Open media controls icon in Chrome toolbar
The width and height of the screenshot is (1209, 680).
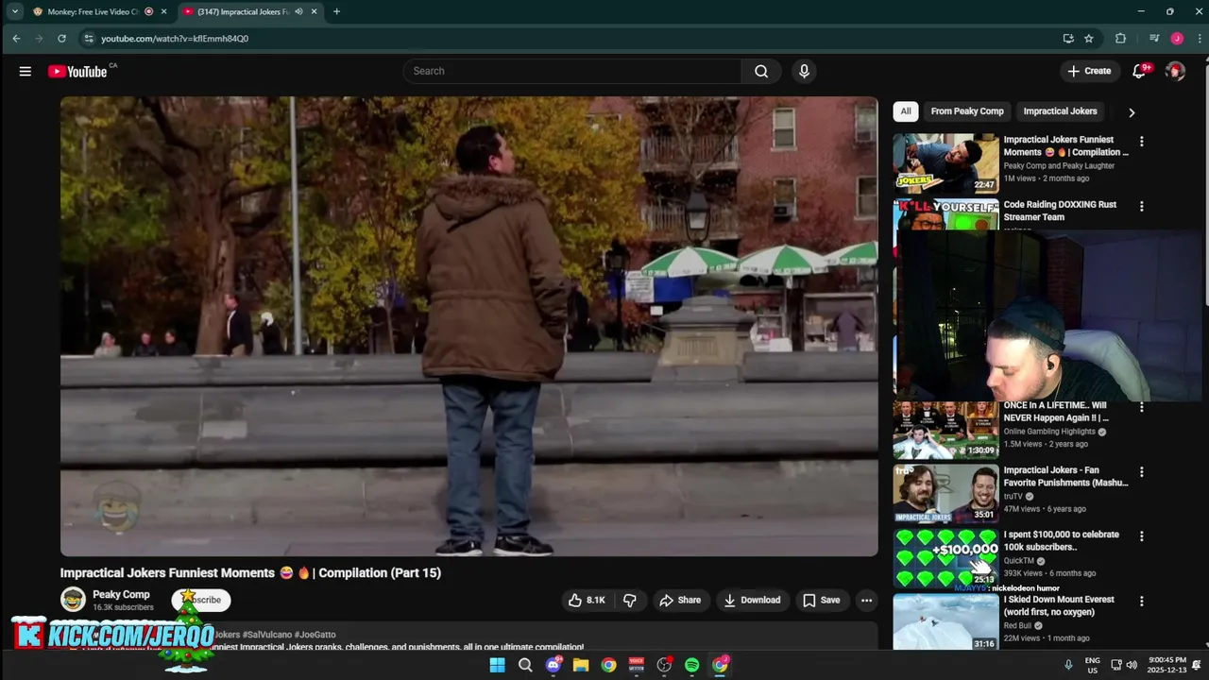1154,39
